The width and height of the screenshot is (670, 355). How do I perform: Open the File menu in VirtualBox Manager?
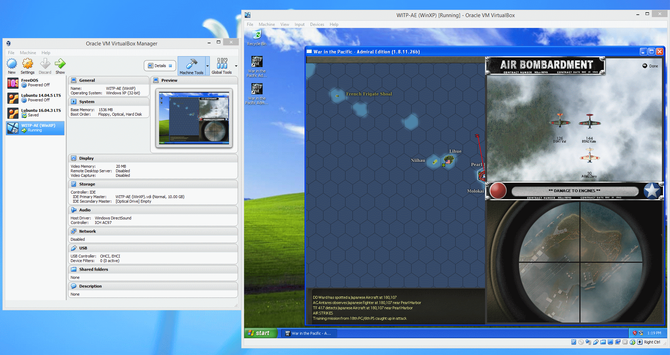pyautogui.click(x=11, y=53)
